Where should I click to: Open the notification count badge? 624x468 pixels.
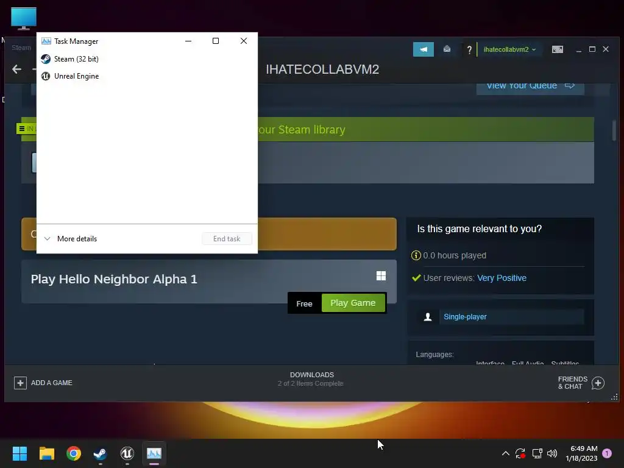(x=607, y=453)
